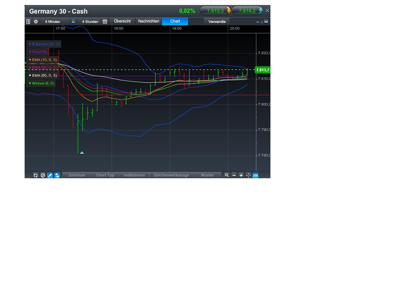Select the 4 Stunden range dropdown
The width and height of the screenshot is (411, 308).
click(90, 21)
